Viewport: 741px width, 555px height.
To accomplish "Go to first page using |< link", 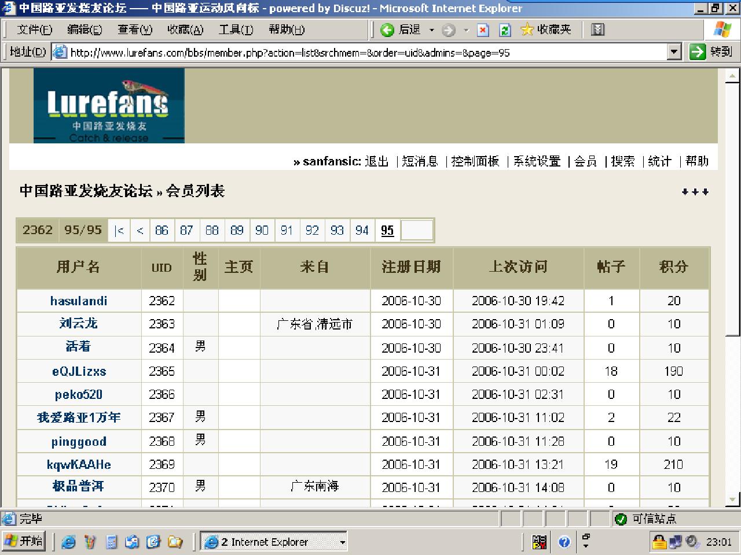I will coord(119,230).
